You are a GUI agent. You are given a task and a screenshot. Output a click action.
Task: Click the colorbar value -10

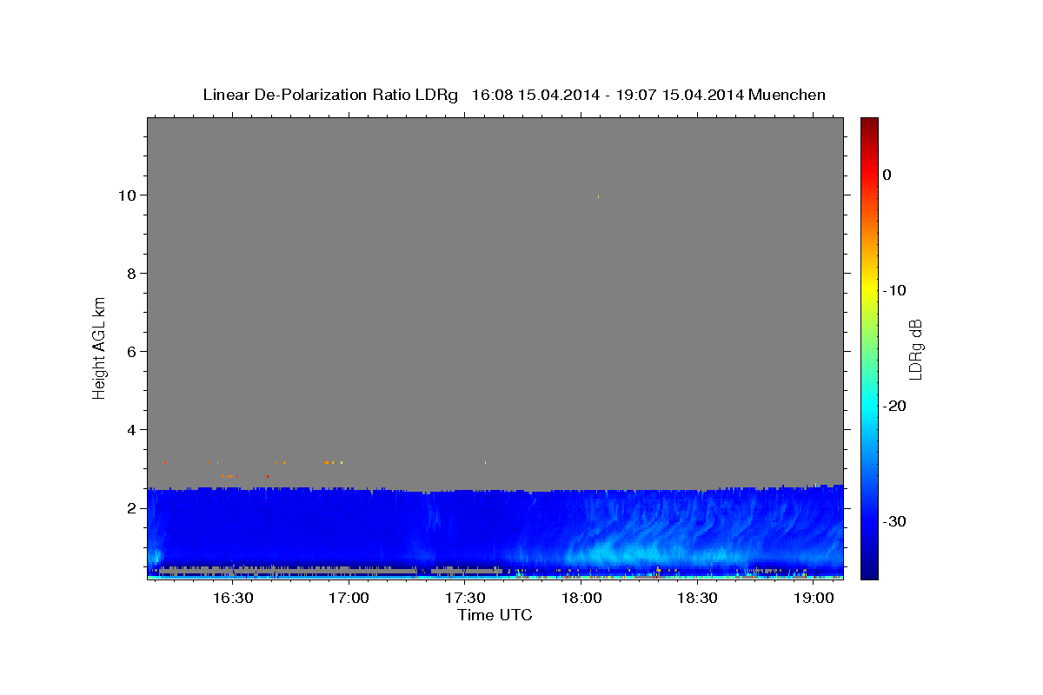point(894,290)
